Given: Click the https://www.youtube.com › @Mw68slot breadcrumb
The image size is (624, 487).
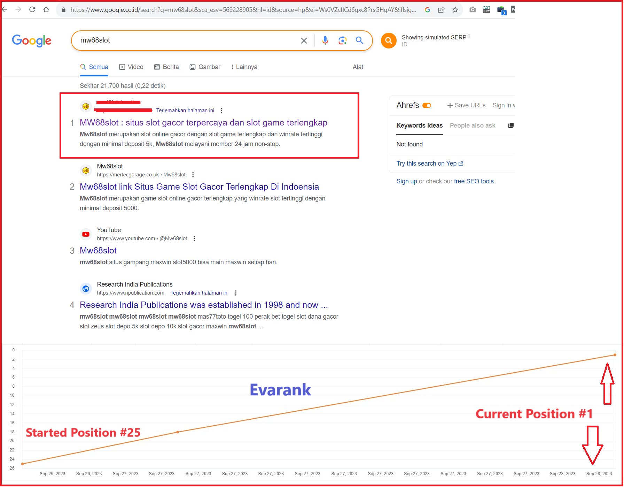Looking at the screenshot, I should pos(142,238).
